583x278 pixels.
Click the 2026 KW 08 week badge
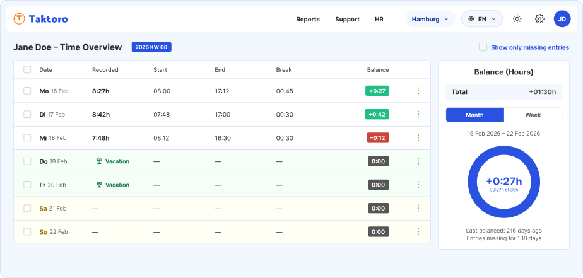151,47
